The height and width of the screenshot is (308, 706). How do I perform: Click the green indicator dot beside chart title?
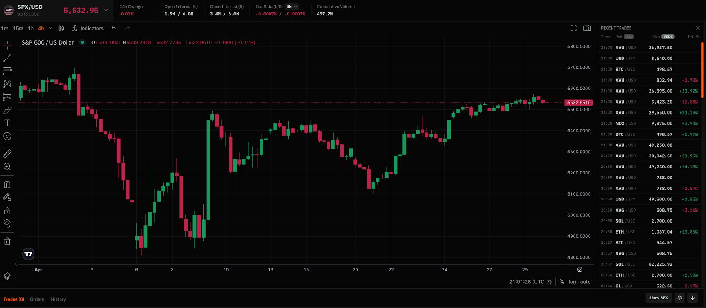coord(82,42)
